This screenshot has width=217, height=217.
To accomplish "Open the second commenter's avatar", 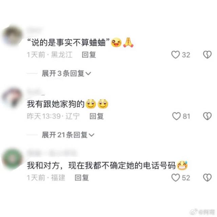I will [x=12, y=98].
